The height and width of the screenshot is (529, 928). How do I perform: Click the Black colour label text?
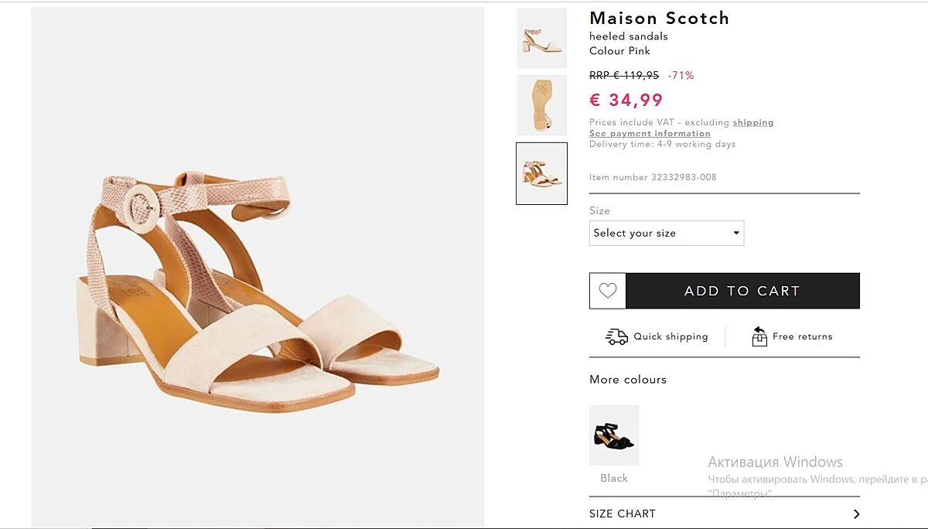click(614, 478)
